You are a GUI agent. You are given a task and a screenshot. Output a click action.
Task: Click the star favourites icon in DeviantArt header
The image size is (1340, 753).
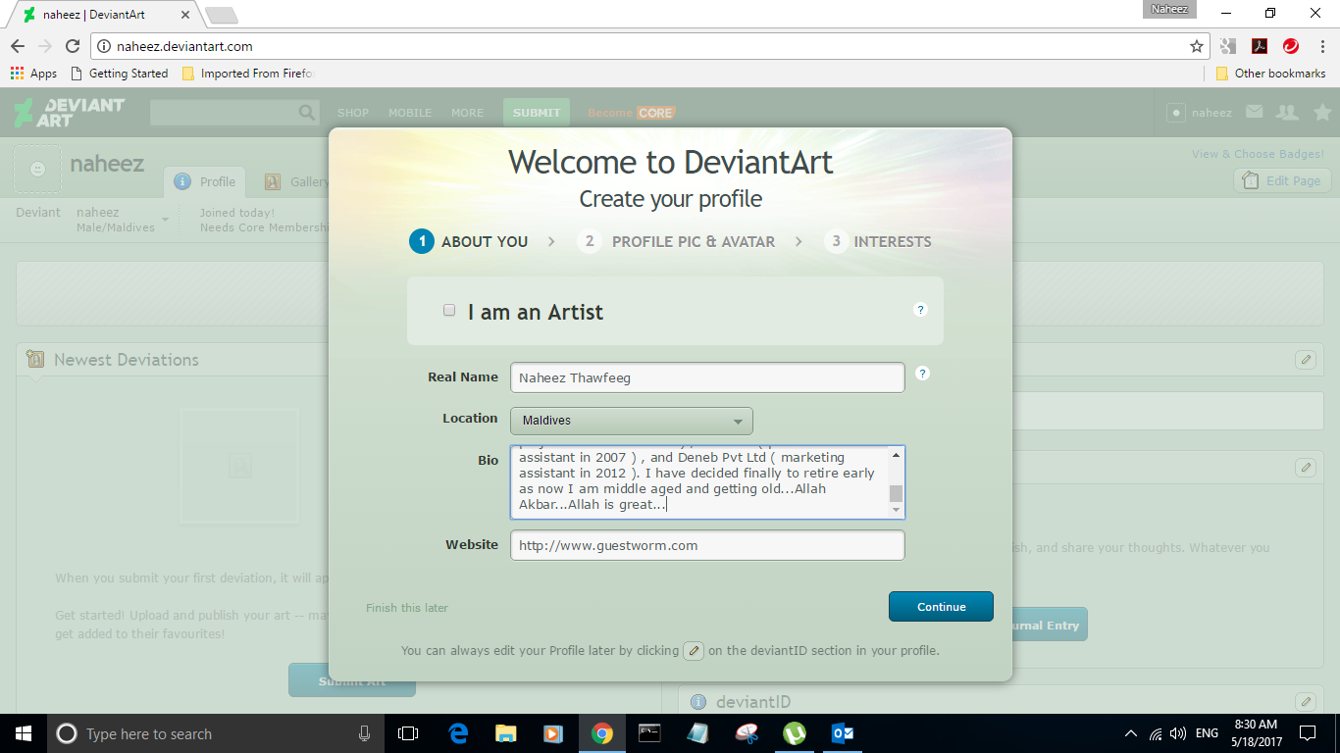pyautogui.click(x=1322, y=112)
